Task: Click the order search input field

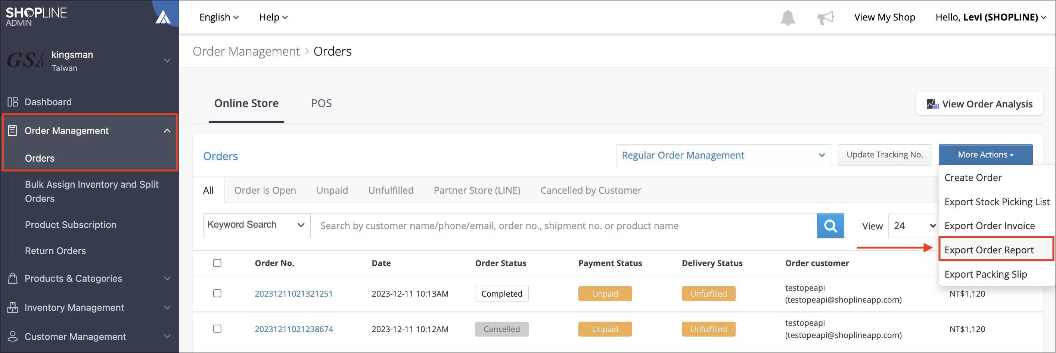Action: click(564, 226)
